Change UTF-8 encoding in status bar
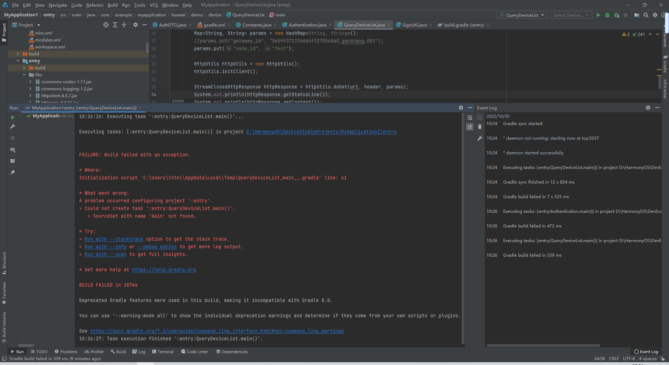669x365 pixels. coord(629,358)
